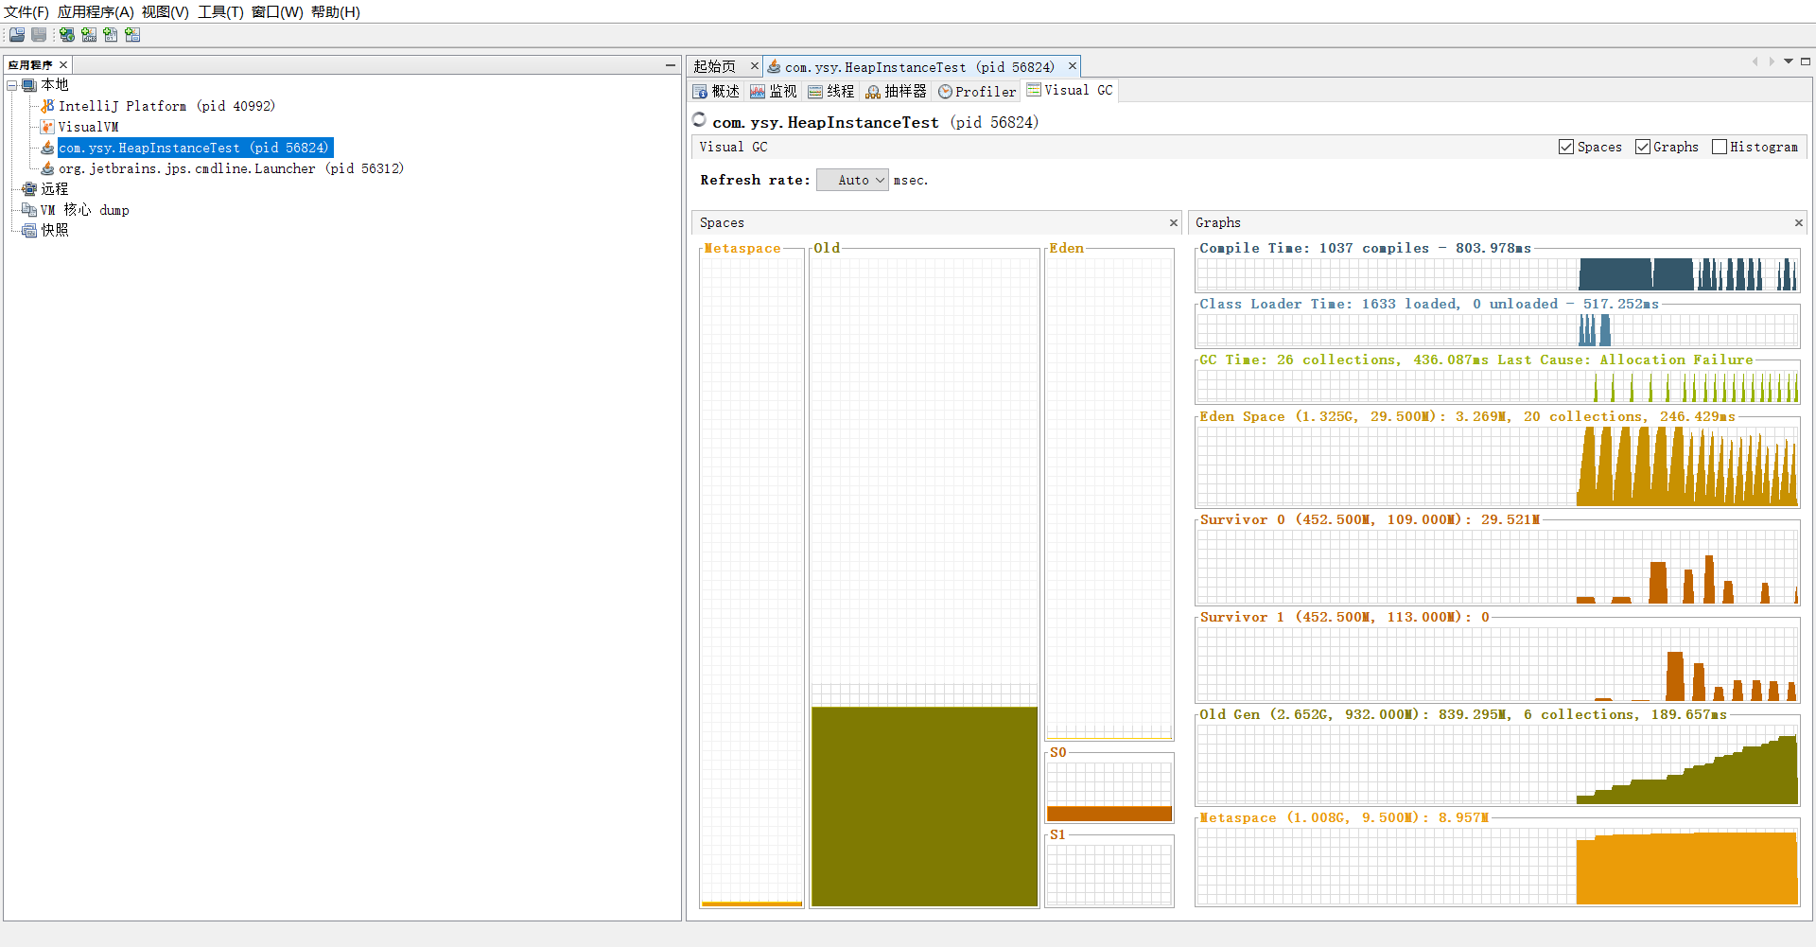The width and height of the screenshot is (1816, 947).
Task: Click the snapshots icon beside 快照
Action: pos(29,230)
